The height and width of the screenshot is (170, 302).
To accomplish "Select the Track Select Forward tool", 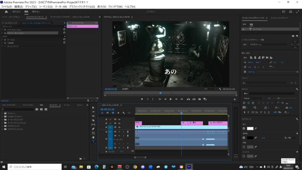I will click(x=93, y=112).
